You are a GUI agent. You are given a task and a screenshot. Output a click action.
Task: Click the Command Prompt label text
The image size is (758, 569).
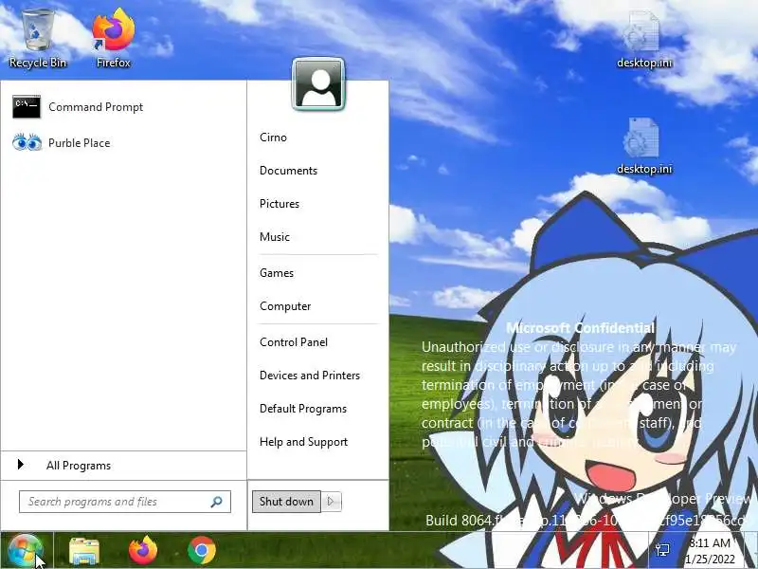pyautogui.click(x=96, y=107)
